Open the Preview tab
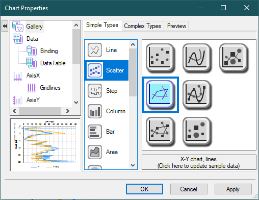This screenshot has height=200, width=259. click(x=176, y=26)
